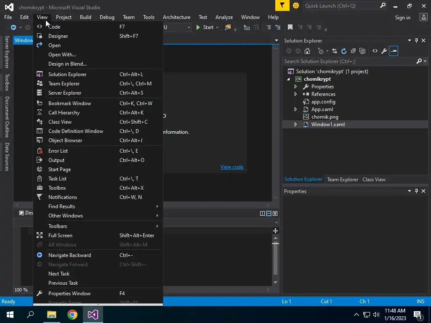Image resolution: width=431 pixels, height=323 pixels.
Task: Select Properties Window menu entry
Action: (98, 293)
